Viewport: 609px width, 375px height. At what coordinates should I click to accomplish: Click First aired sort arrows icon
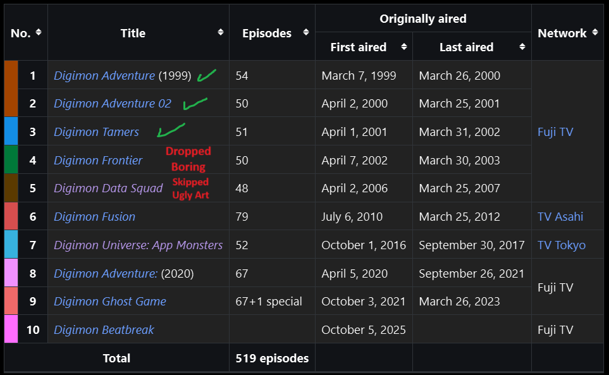(404, 47)
